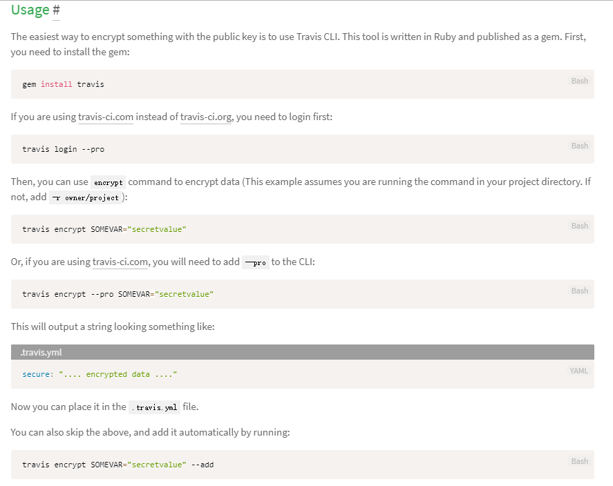Image resolution: width=613 pixels, height=486 pixels.
Task: Click the YAML language label
Action: pos(578,371)
